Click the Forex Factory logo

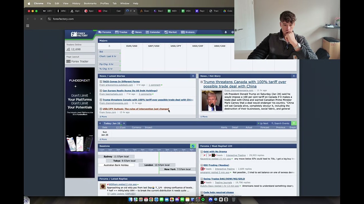click(x=79, y=34)
